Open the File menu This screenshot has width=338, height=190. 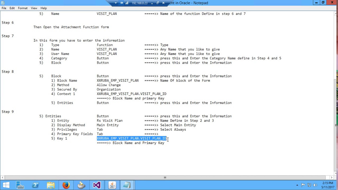click(4, 8)
